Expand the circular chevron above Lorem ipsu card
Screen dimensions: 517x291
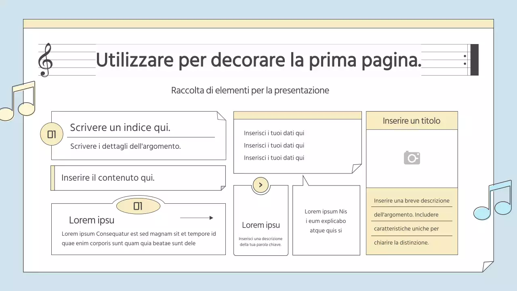(x=261, y=185)
